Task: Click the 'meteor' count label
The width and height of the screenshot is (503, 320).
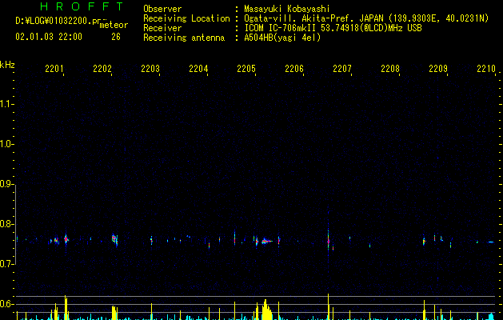Action: 114,25
